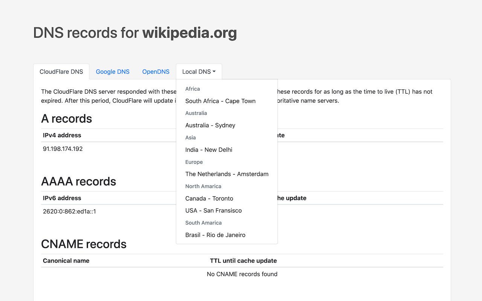482x301 pixels.
Task: Select the OpenDNS tab
Action: click(x=156, y=71)
